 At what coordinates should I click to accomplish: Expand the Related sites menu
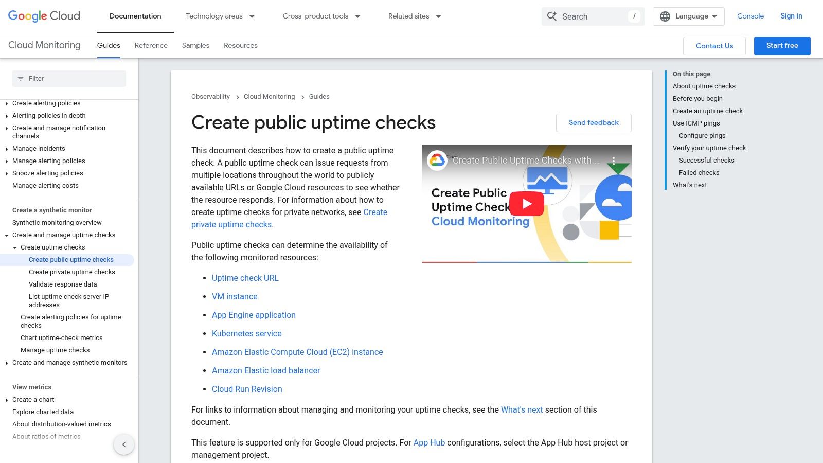pos(415,16)
